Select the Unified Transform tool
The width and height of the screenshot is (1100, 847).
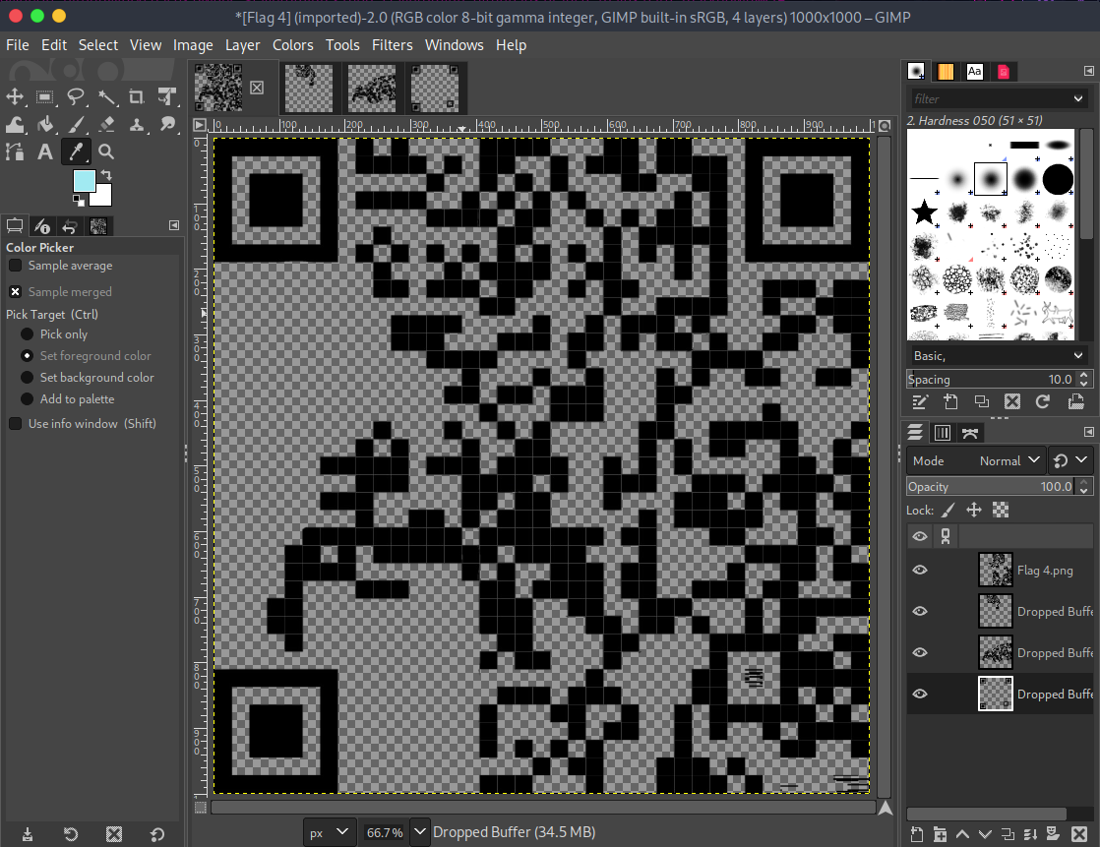pyautogui.click(x=167, y=96)
